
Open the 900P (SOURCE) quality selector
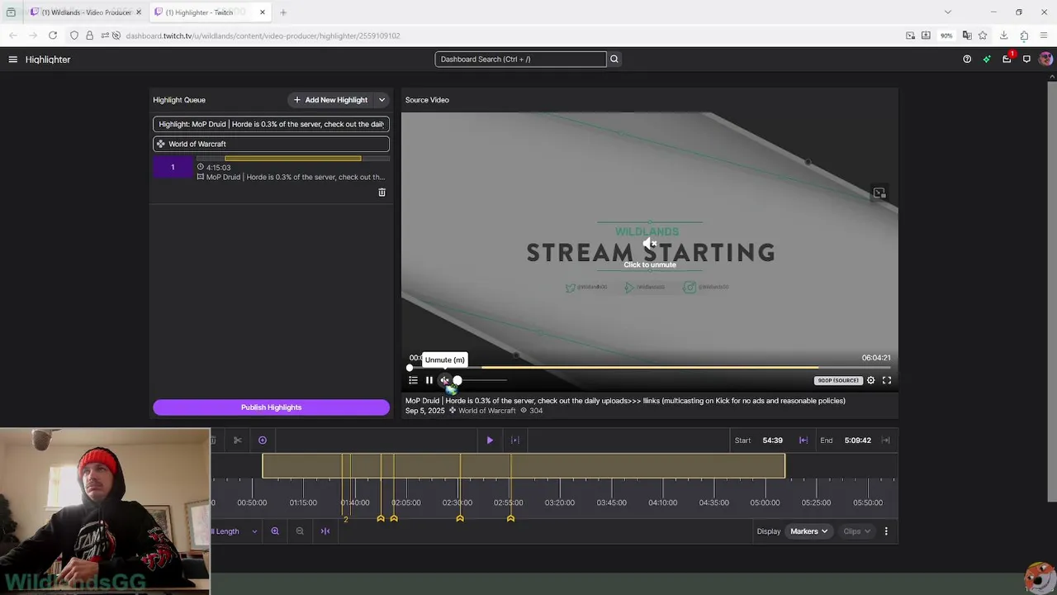pyautogui.click(x=838, y=380)
